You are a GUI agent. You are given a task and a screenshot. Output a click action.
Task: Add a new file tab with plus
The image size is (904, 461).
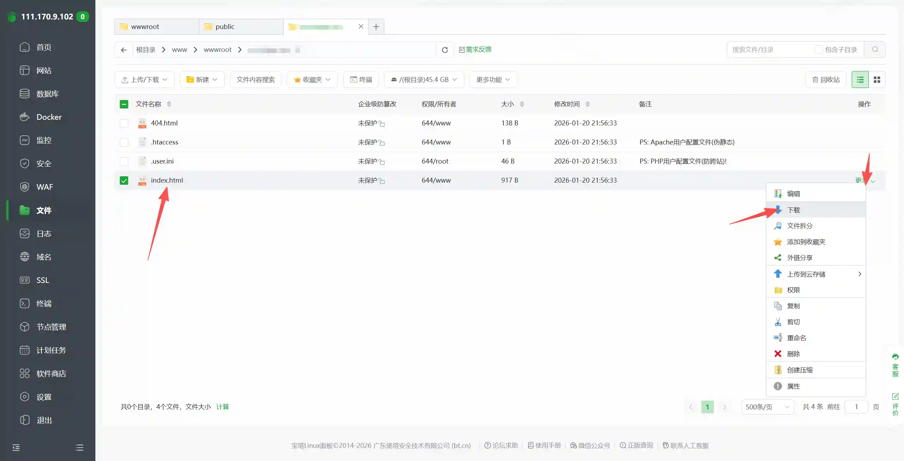(x=376, y=26)
